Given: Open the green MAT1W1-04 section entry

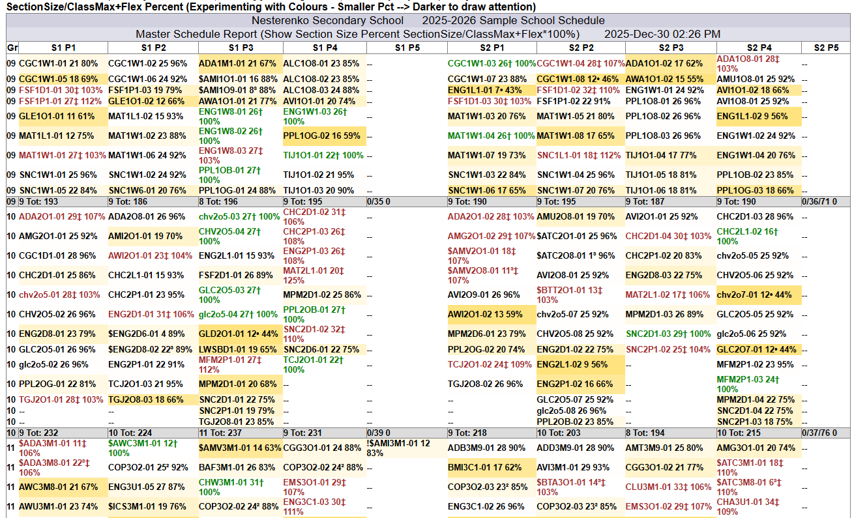Looking at the screenshot, I should pyautogui.click(x=491, y=136).
